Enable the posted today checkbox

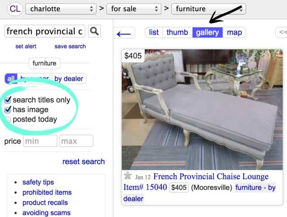(x=8, y=119)
